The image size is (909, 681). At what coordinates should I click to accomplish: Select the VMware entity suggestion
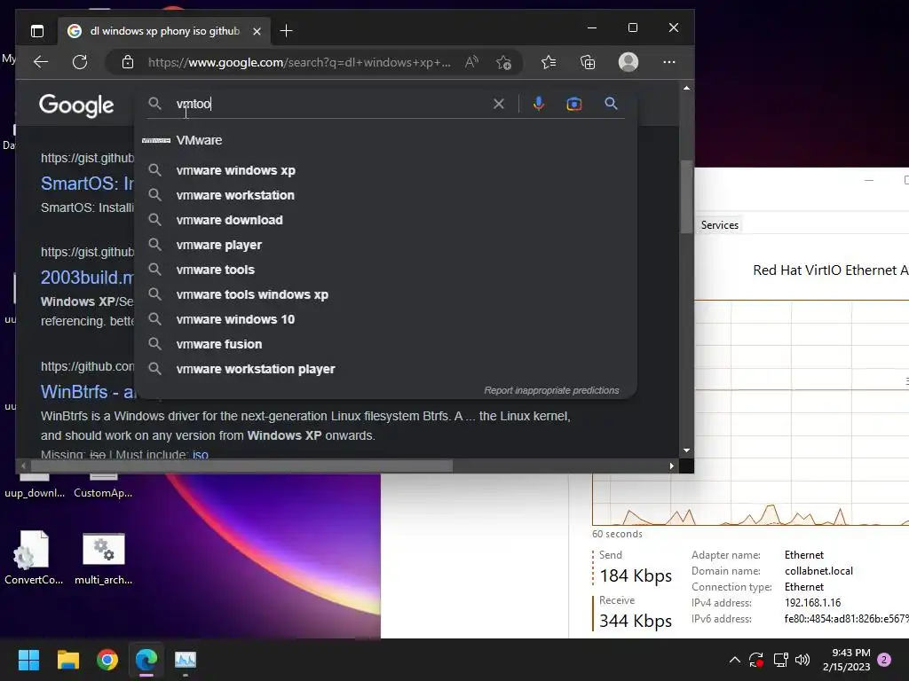point(385,140)
